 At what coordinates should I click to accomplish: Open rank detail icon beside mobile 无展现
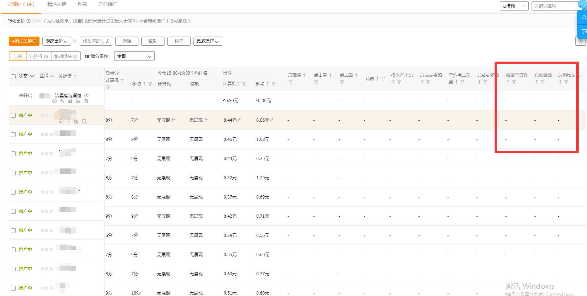coord(207,120)
